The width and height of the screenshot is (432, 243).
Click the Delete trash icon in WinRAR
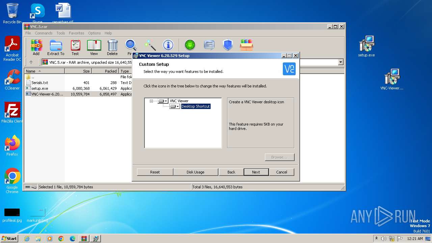coord(112,47)
